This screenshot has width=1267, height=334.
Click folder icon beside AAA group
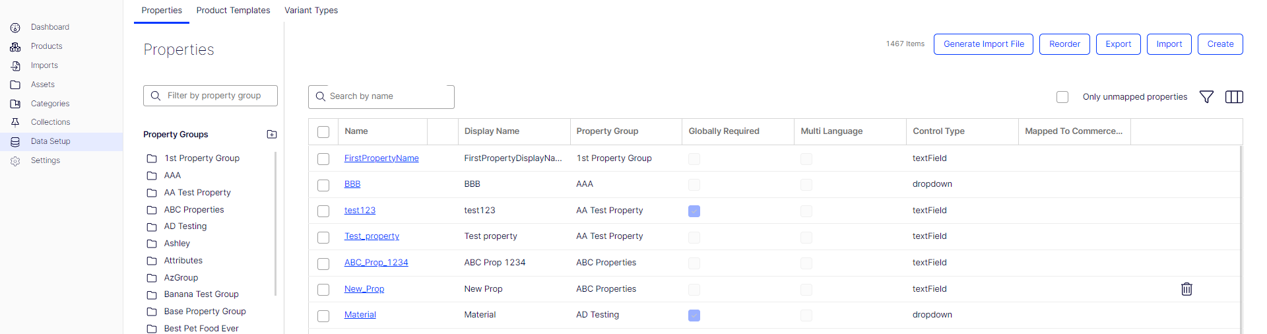[152, 176]
